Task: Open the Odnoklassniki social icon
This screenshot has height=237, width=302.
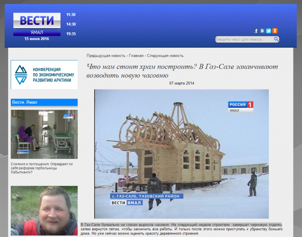Action: point(275,31)
